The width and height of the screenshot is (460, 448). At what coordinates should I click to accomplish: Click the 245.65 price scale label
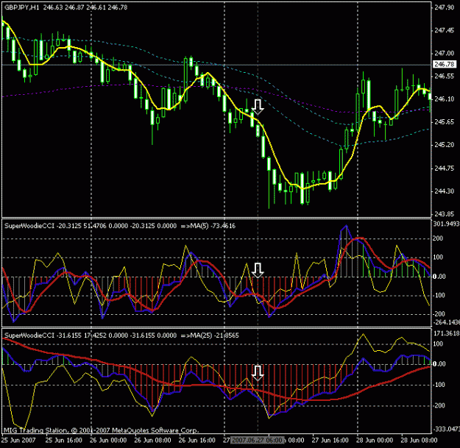point(444,121)
